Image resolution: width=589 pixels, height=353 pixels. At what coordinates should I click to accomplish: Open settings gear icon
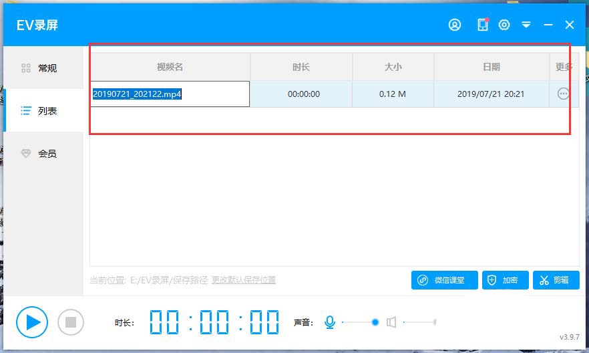tap(504, 25)
